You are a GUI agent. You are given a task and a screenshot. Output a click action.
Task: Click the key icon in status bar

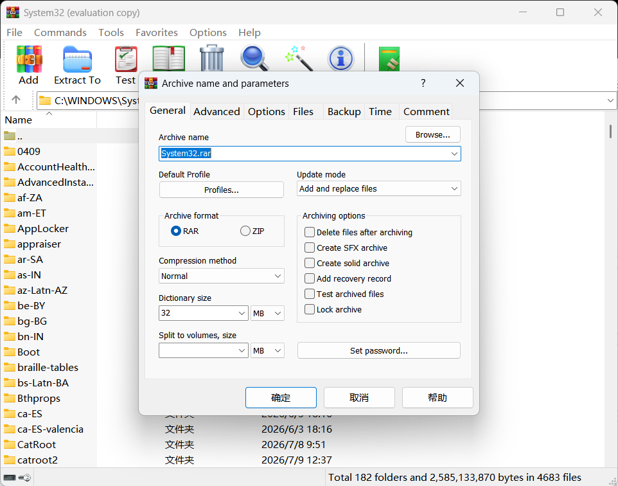click(24, 478)
